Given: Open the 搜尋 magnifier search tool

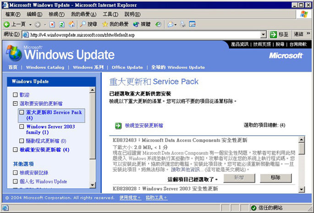Looking at the screenshot, I should click(83, 24).
